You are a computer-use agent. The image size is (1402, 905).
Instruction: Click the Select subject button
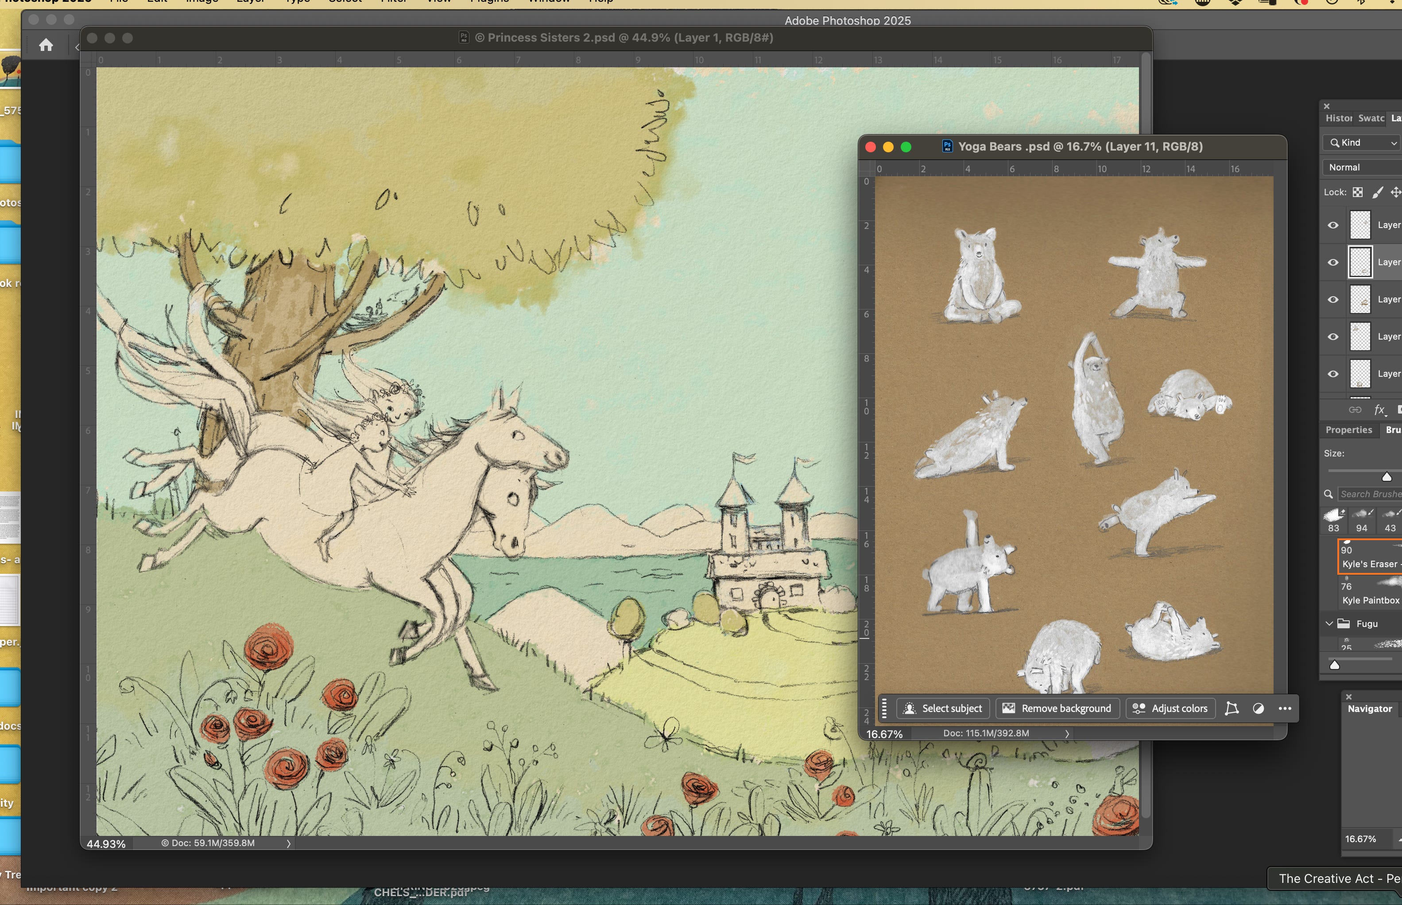[x=943, y=708]
